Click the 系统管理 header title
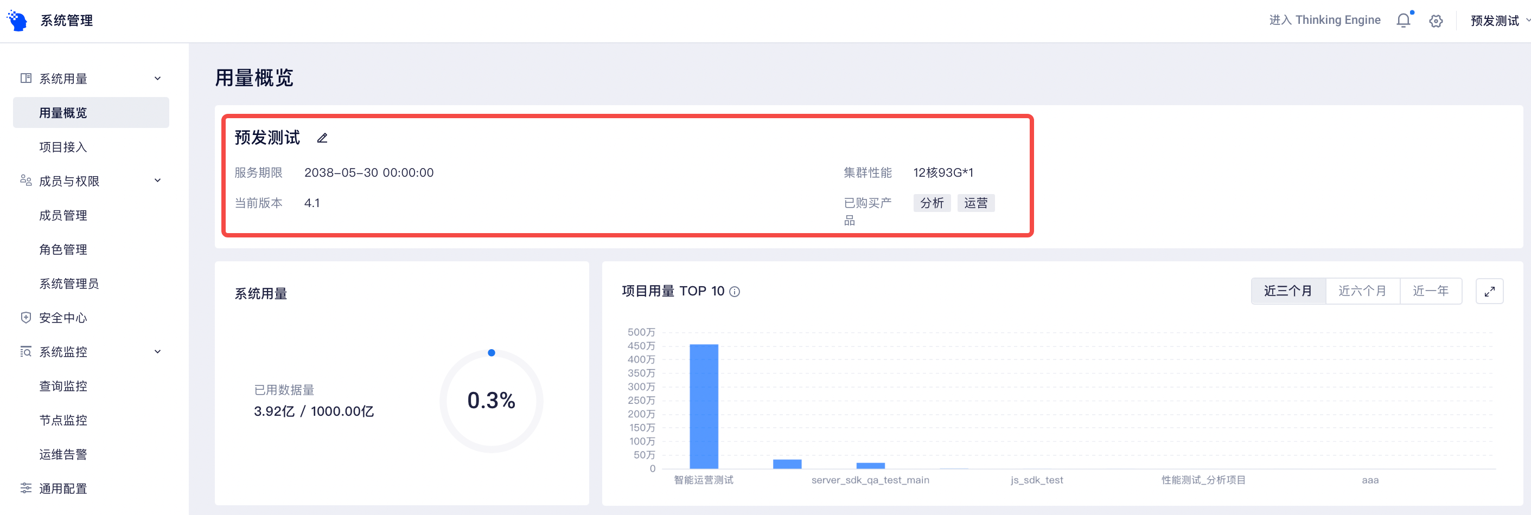This screenshot has width=1531, height=515. point(67,21)
